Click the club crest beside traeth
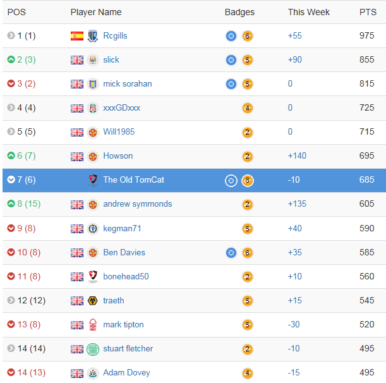 coord(93,301)
